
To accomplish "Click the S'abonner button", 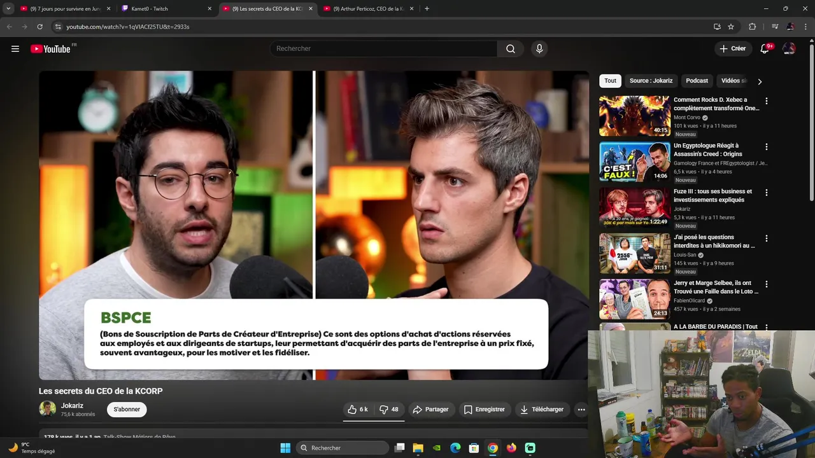I will tap(127, 410).
